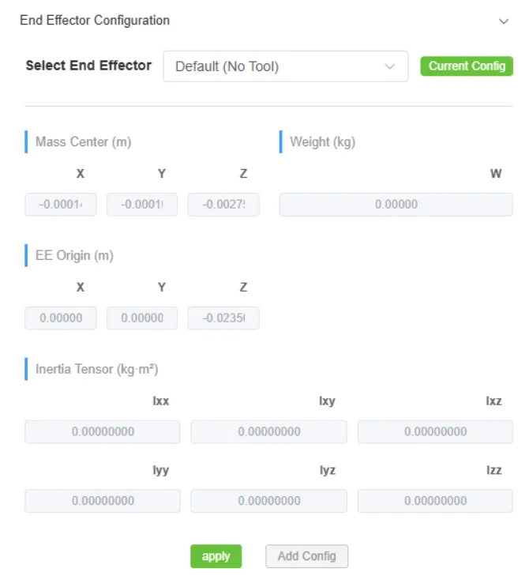This screenshot has width=529, height=583.
Task: Click the End Effector Configuration header title
Action: click(x=95, y=21)
